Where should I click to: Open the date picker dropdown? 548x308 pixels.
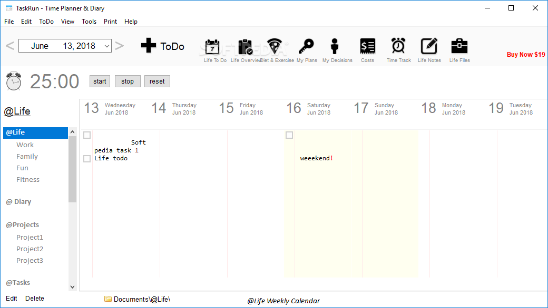coord(107,46)
